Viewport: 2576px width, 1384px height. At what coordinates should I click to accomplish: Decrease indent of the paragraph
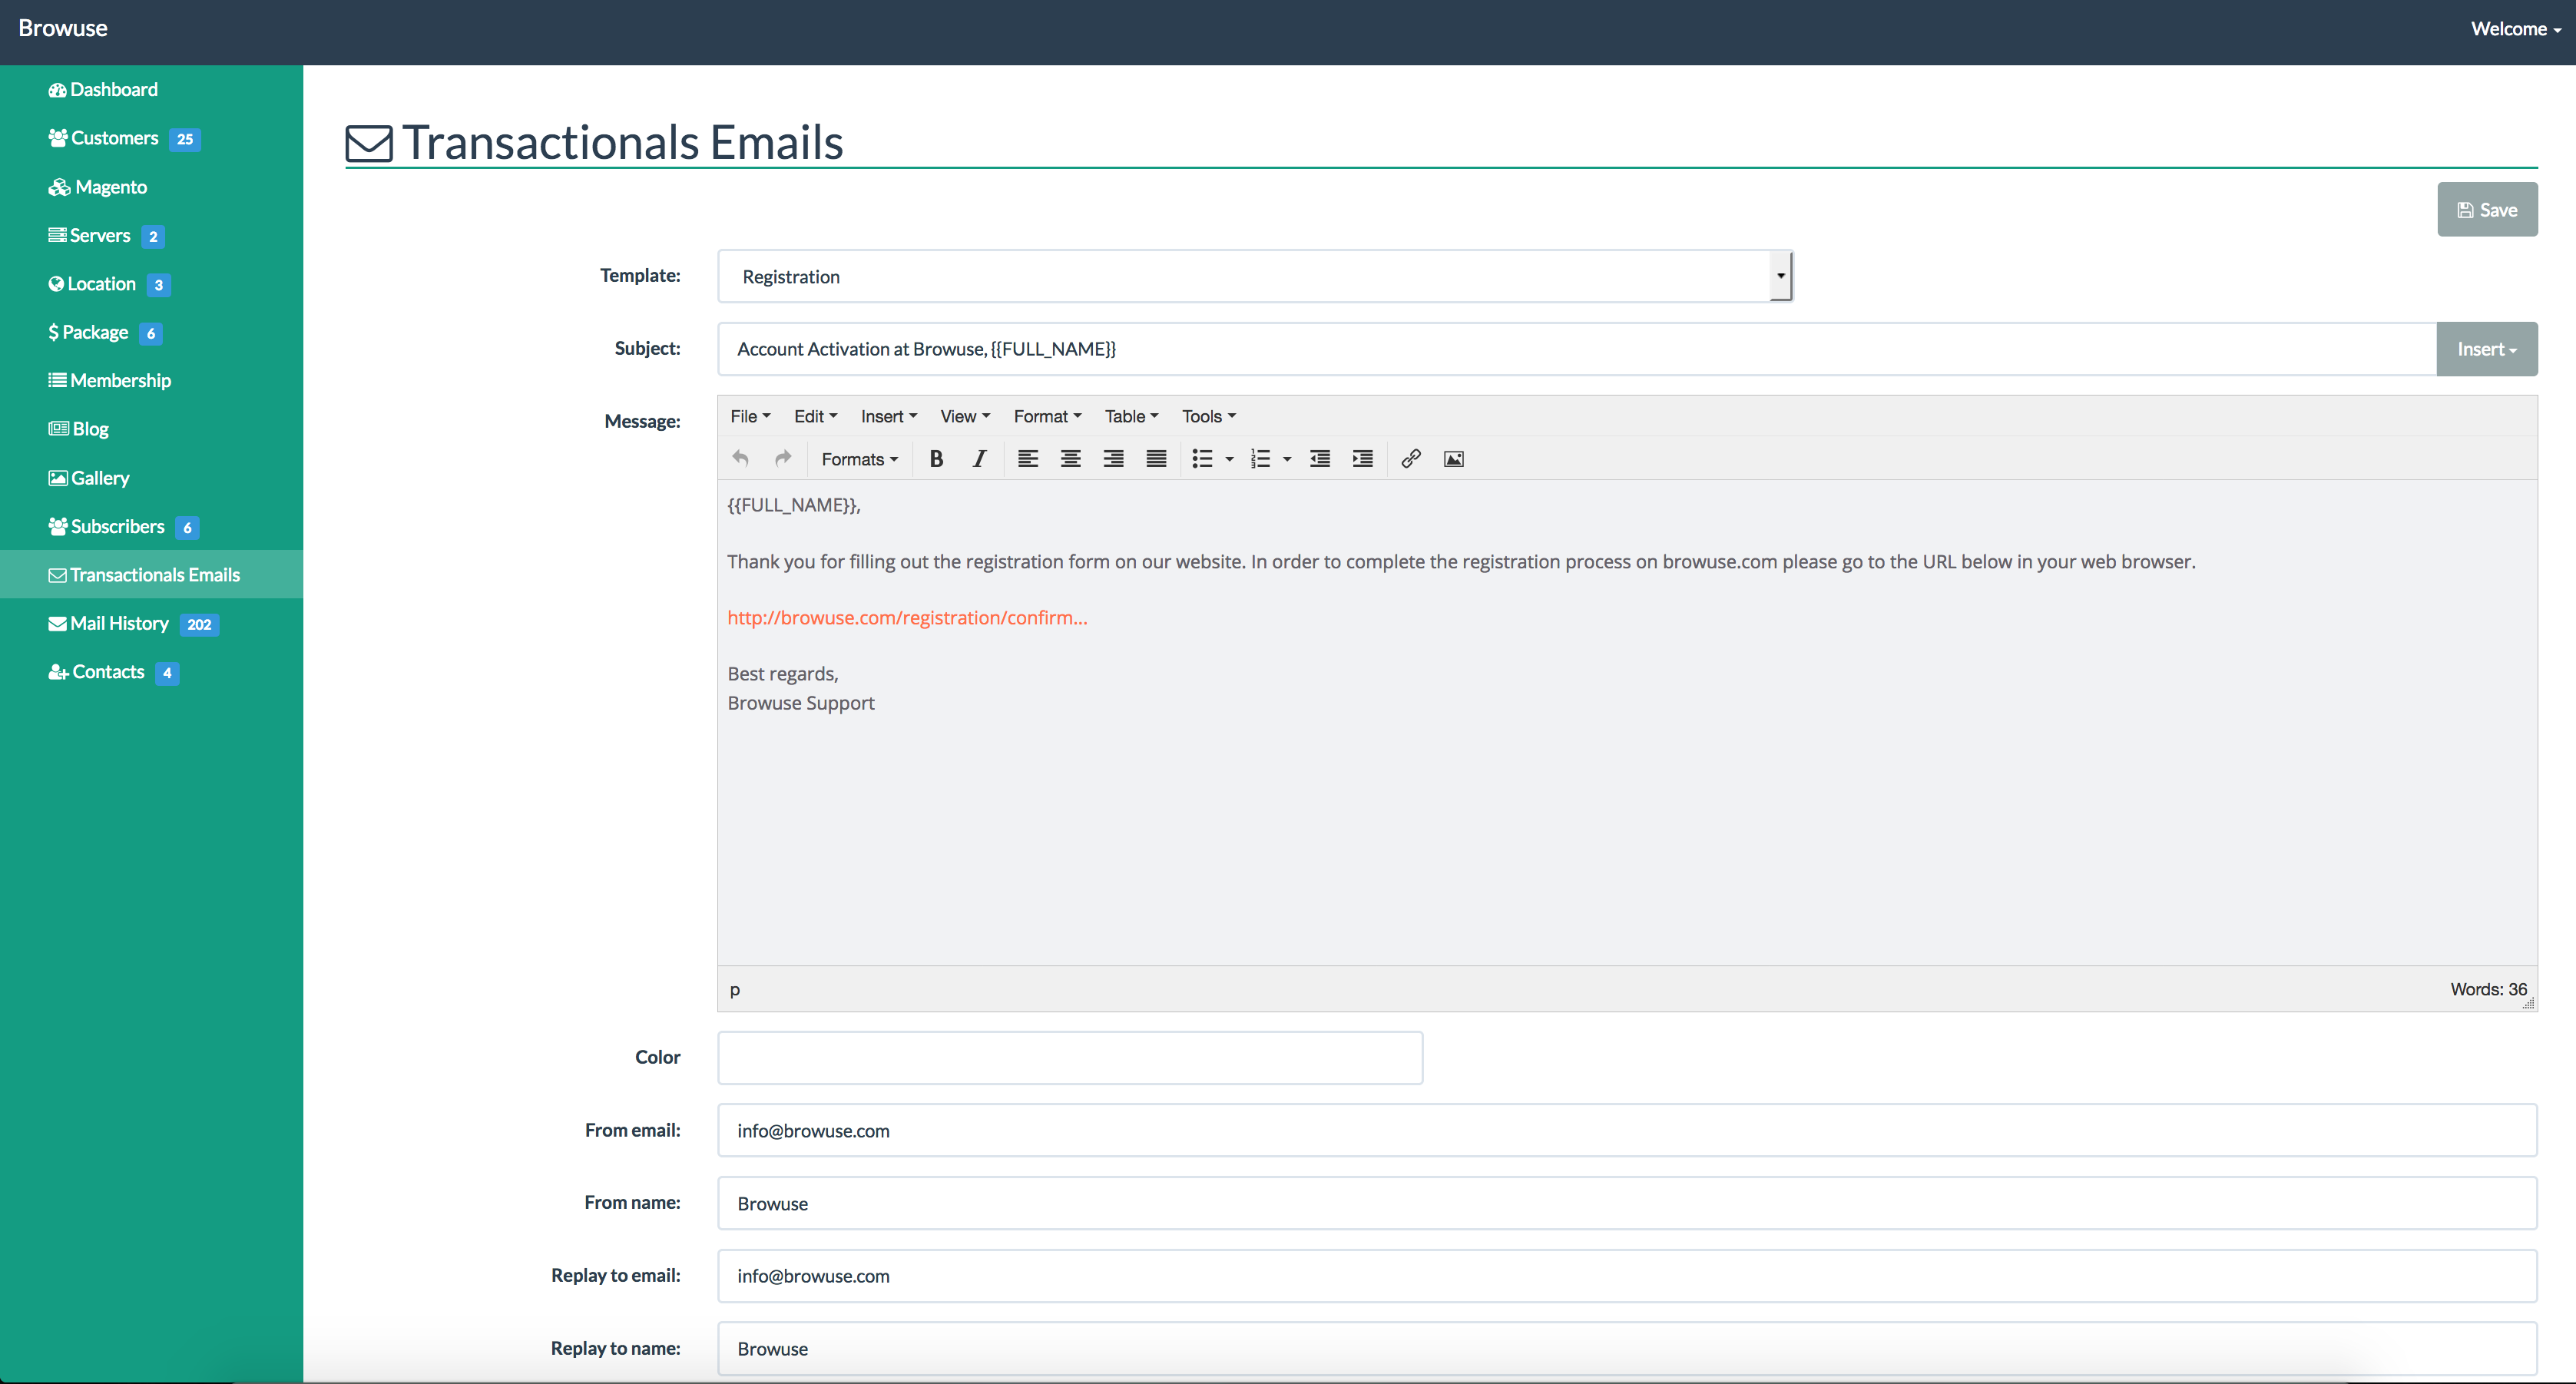click(x=1320, y=459)
